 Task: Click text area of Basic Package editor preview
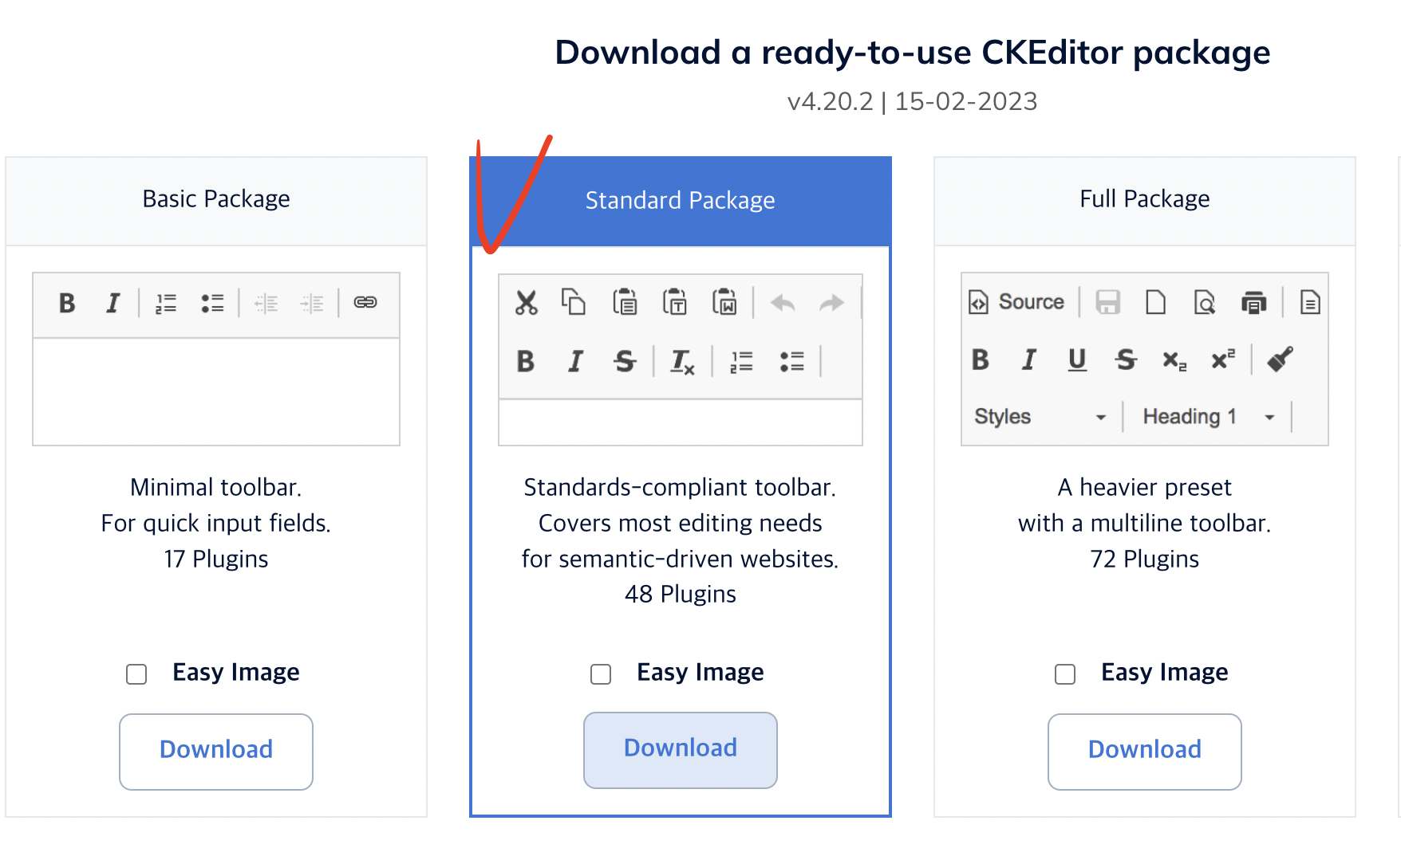pos(216,391)
